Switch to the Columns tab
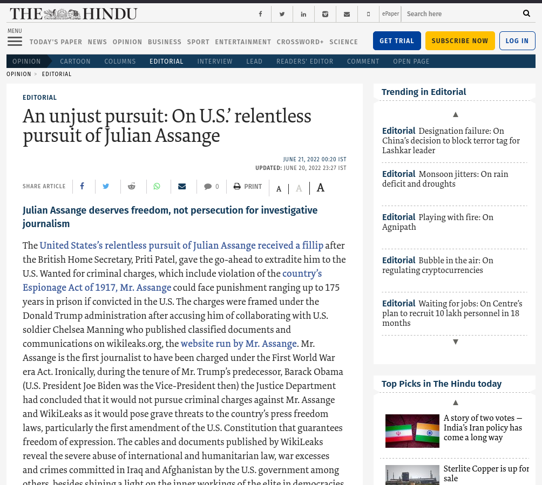 click(x=120, y=61)
